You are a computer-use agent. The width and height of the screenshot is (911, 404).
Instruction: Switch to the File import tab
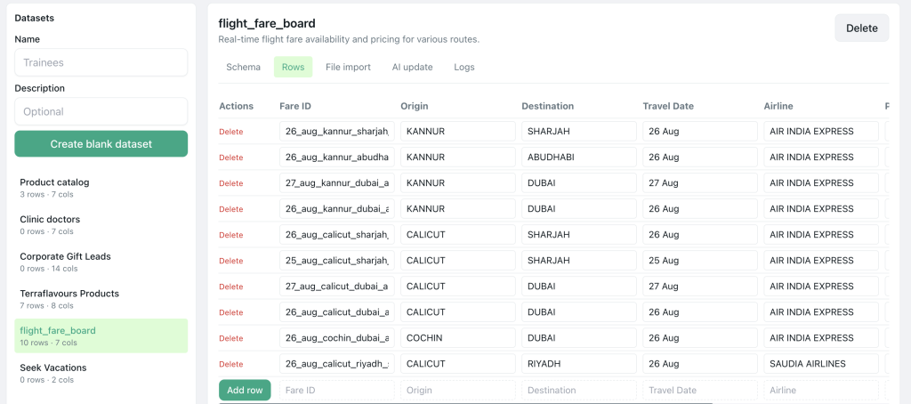pos(348,67)
